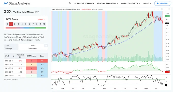This screenshot has height=92, width=173.
Task: Select the 2026-05-26 week row
Action: (x=26, y=65)
